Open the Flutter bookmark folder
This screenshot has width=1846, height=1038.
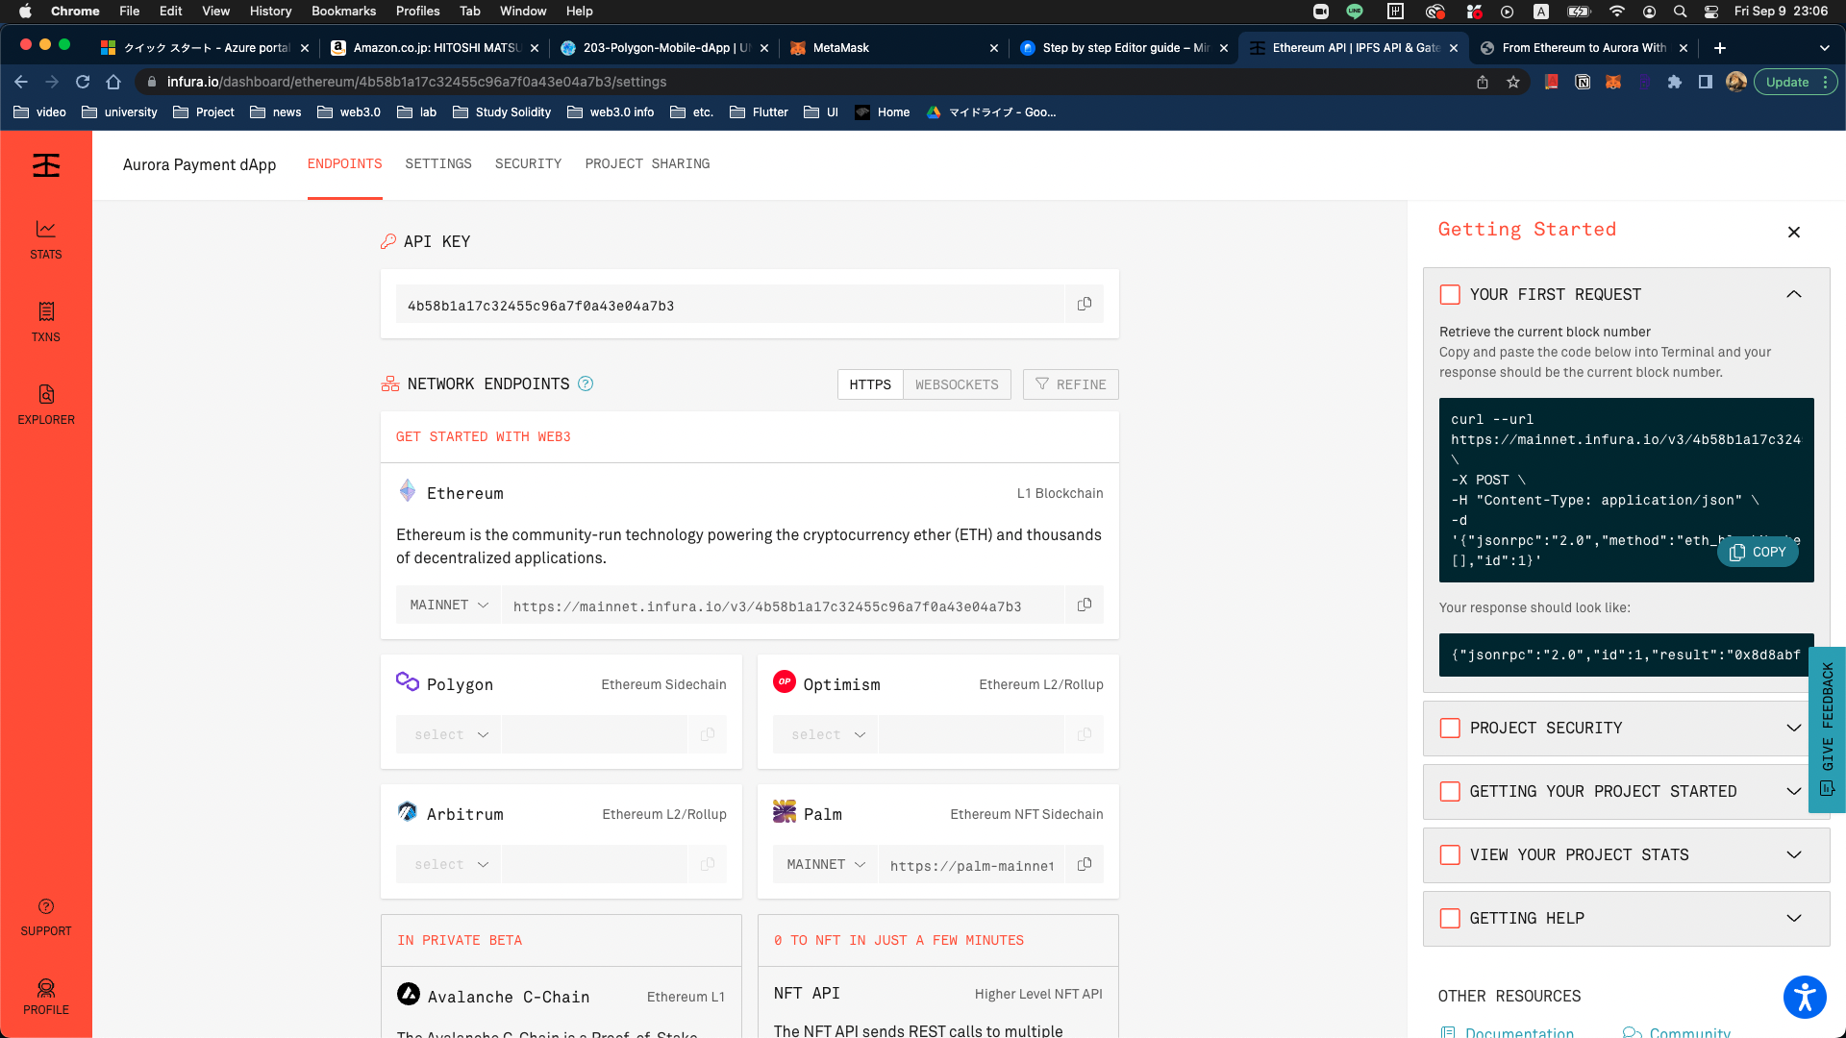(760, 112)
